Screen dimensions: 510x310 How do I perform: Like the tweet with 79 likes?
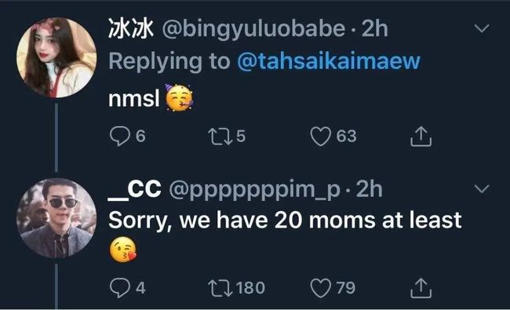320,288
